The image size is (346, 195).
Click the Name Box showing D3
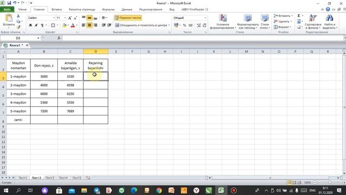pos(18,38)
